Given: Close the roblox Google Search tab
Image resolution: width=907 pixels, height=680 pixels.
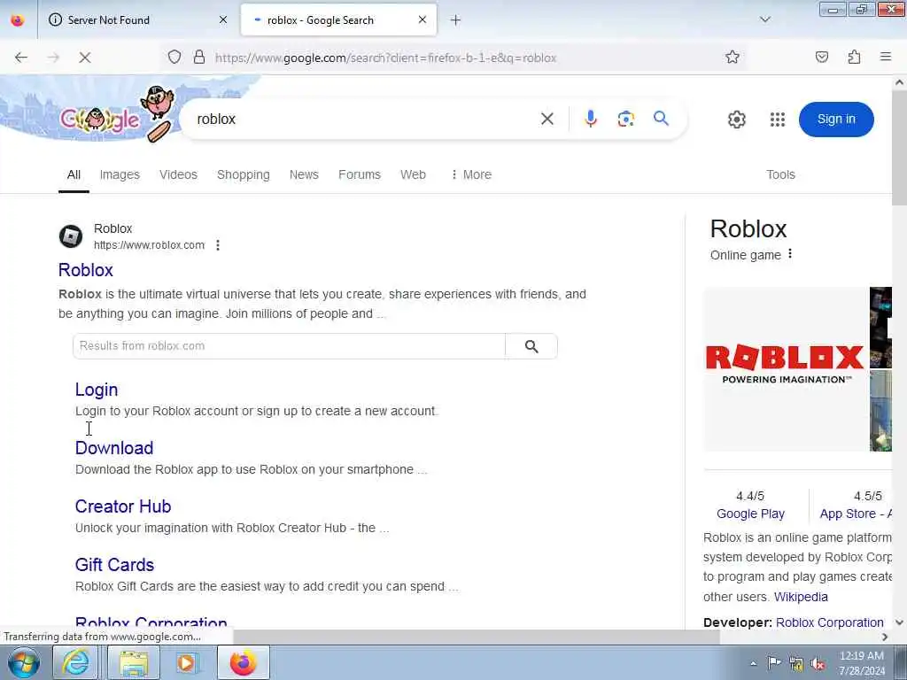Looking at the screenshot, I should pos(422,20).
